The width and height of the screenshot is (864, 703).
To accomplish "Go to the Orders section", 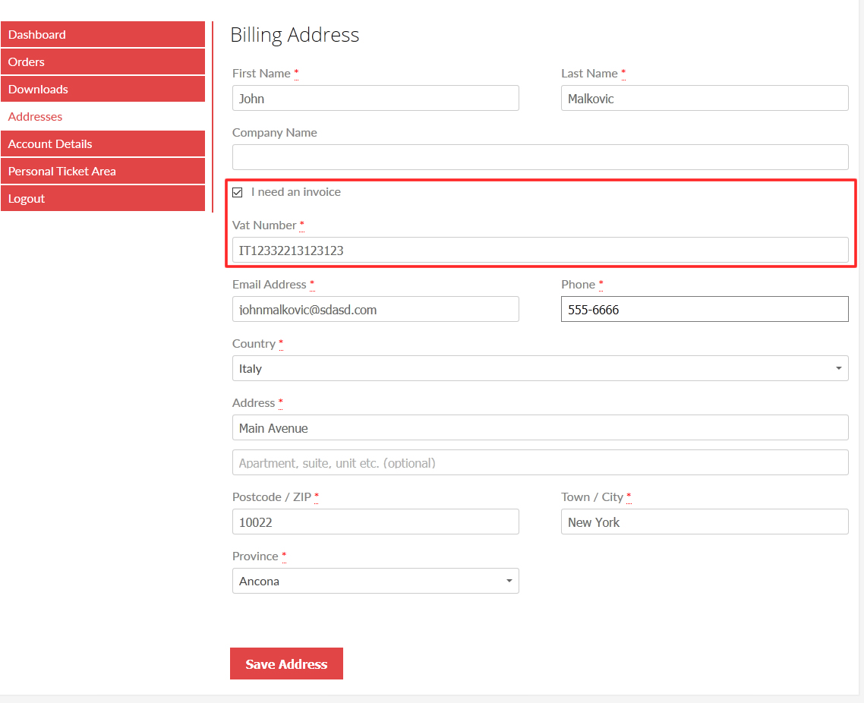I will pyautogui.click(x=102, y=61).
